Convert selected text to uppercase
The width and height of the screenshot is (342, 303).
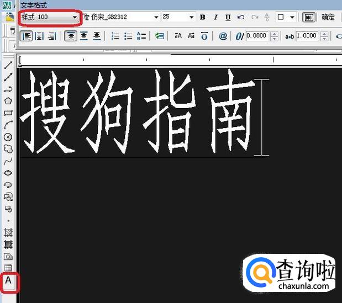pyautogui.click(x=178, y=36)
